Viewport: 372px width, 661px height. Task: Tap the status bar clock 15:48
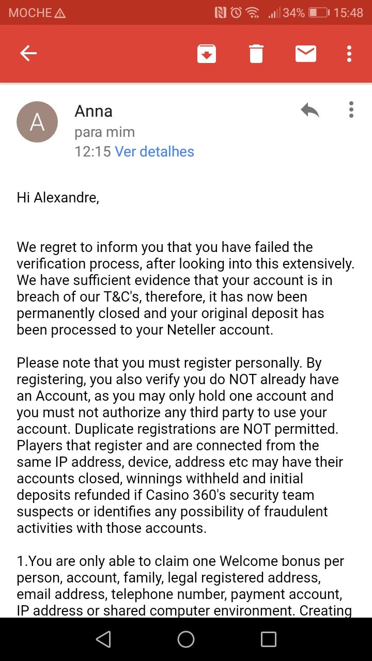tap(349, 13)
